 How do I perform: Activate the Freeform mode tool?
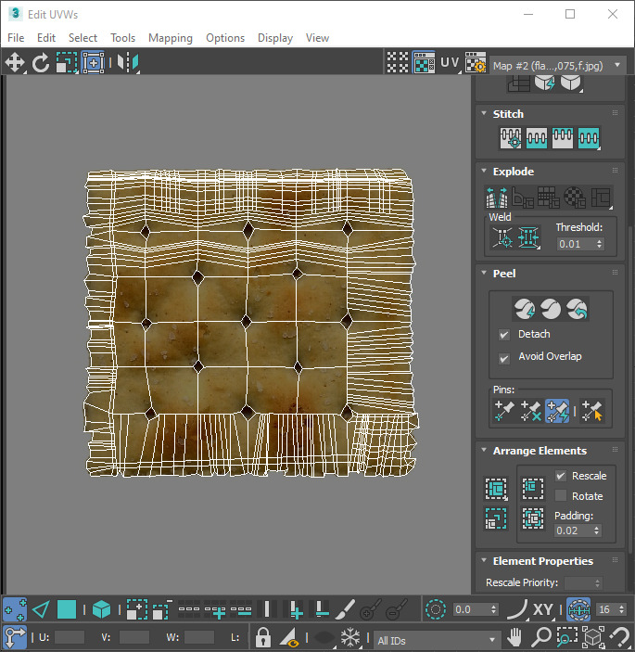coord(93,63)
